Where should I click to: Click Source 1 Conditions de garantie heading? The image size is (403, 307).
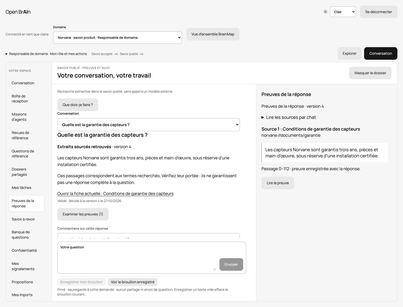click(311, 129)
